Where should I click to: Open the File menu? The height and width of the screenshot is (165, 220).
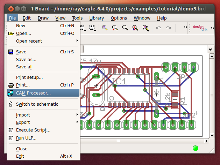pos(12,18)
